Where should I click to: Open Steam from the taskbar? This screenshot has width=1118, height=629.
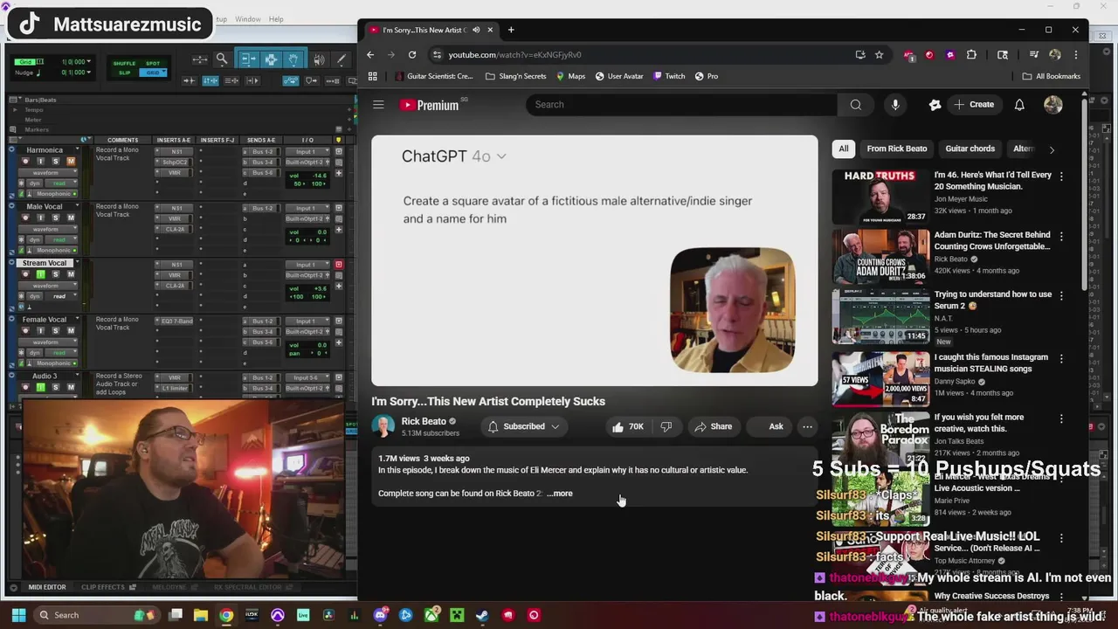tap(482, 615)
